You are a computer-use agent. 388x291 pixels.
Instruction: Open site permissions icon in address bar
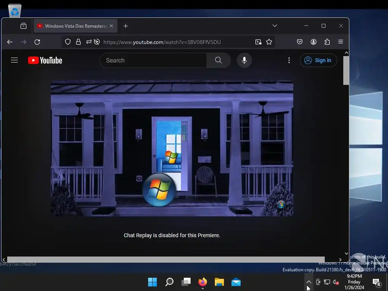tap(89, 42)
